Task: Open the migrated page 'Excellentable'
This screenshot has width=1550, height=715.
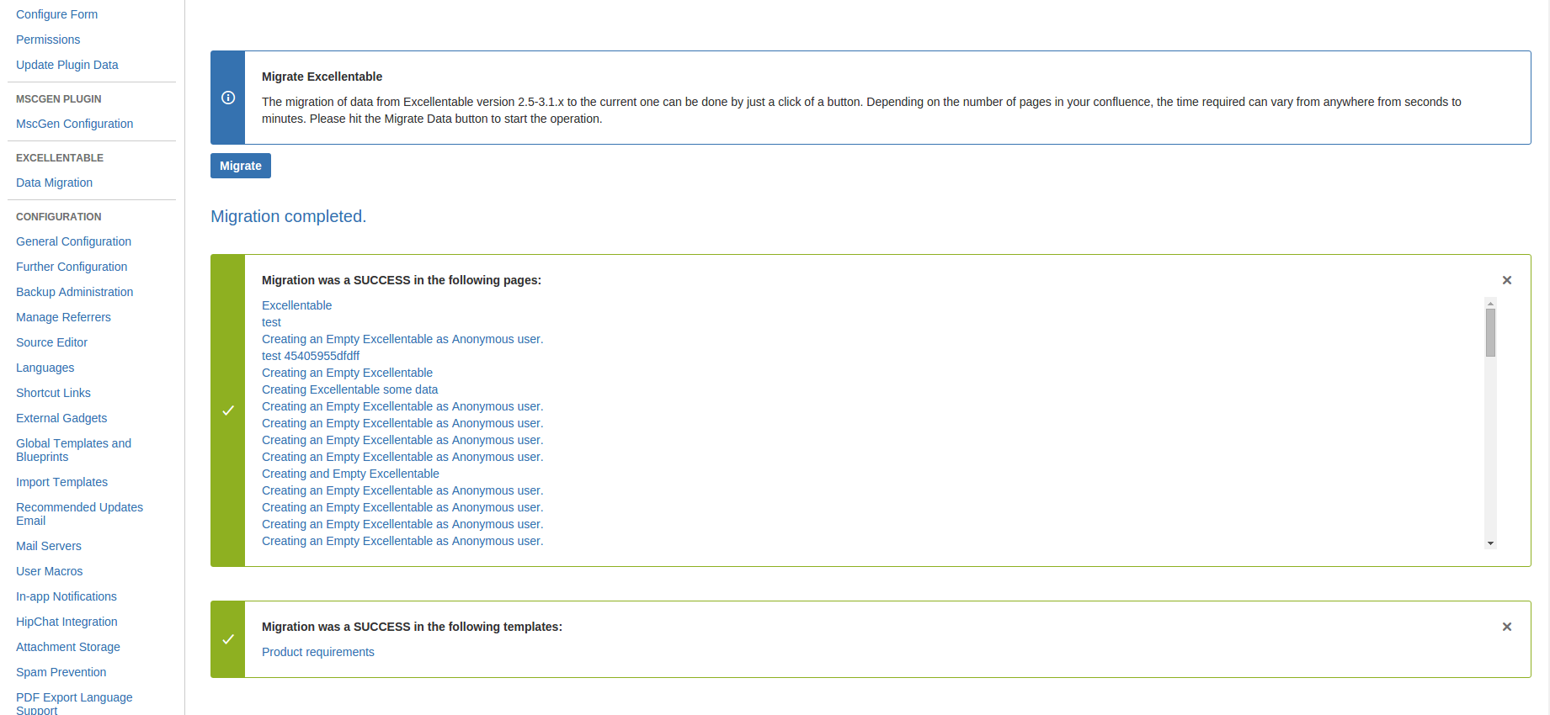Action: pos(296,305)
